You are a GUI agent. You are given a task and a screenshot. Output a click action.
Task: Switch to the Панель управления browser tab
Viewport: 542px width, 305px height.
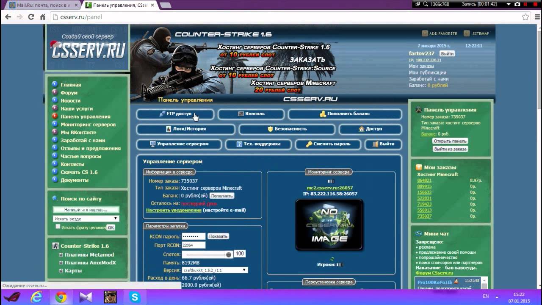tap(120, 5)
